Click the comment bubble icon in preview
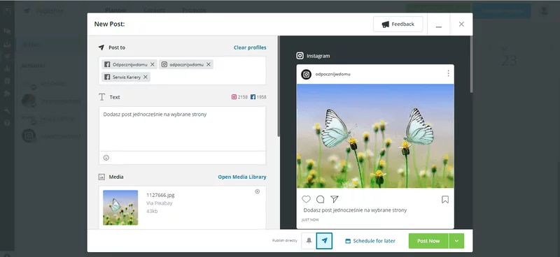This screenshot has height=257, width=560. pos(321,199)
